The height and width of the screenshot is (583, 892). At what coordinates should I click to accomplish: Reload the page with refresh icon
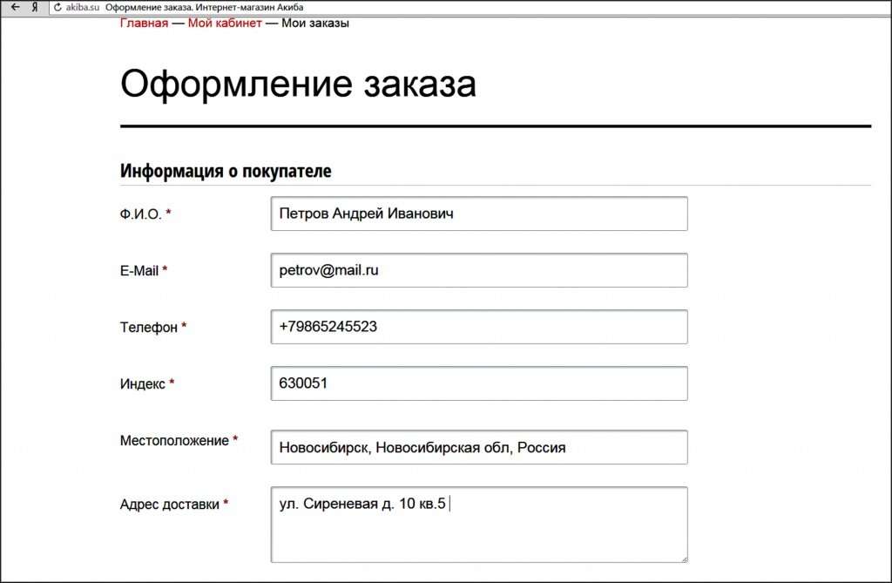(57, 7)
